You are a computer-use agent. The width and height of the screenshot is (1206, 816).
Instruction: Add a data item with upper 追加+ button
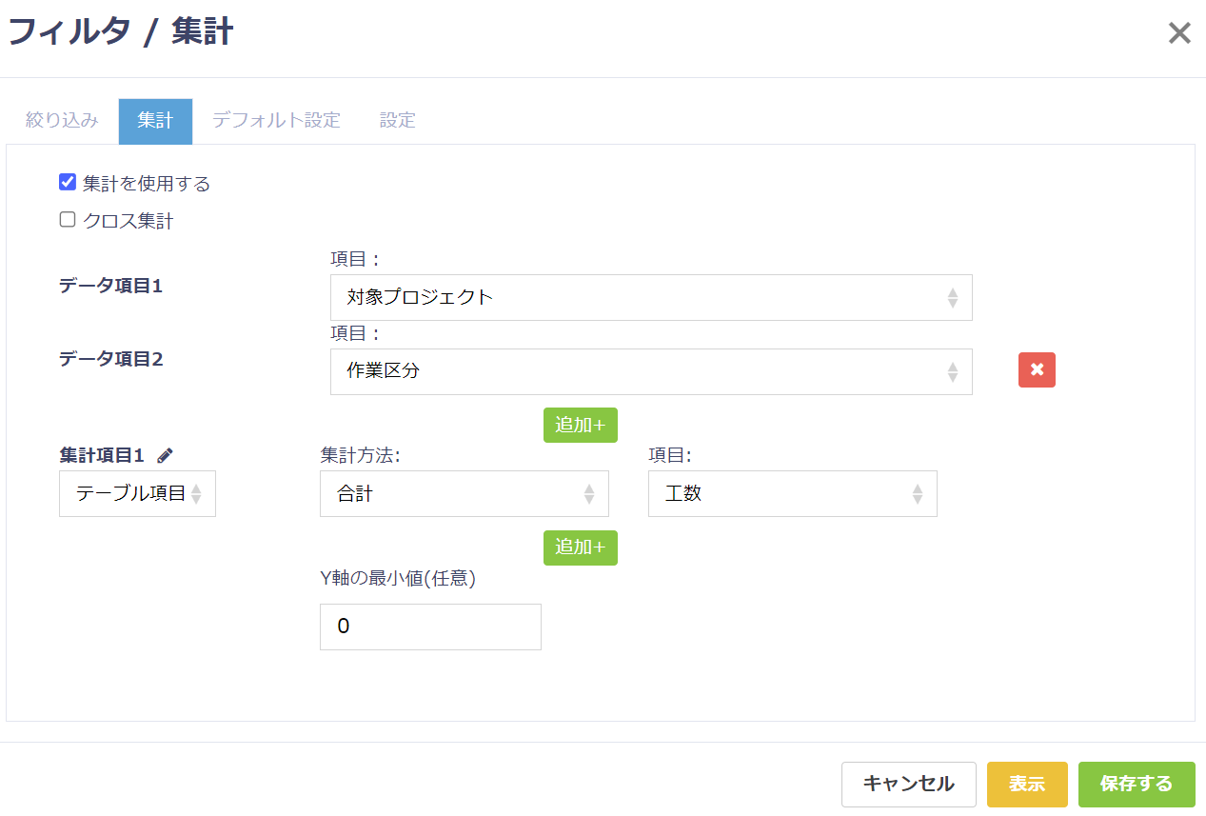tap(580, 425)
